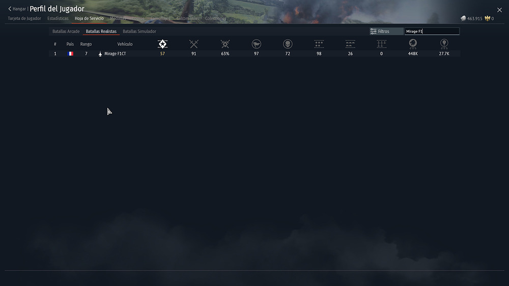
Task: Open the Estadísticas tab
Action: [58, 18]
